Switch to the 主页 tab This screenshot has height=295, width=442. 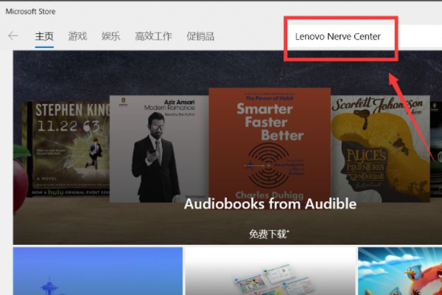[x=43, y=36]
